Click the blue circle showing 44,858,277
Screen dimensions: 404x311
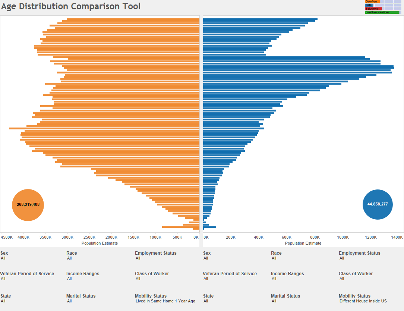point(378,204)
